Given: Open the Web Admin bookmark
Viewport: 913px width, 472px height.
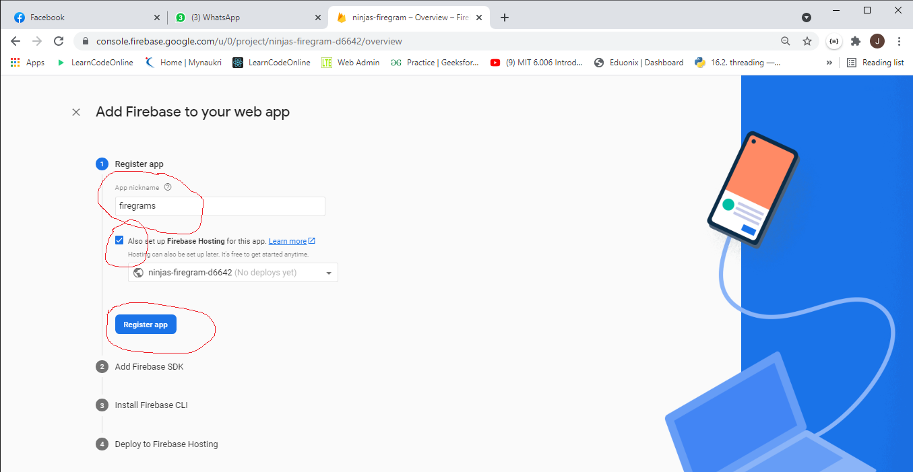Looking at the screenshot, I should [x=350, y=63].
